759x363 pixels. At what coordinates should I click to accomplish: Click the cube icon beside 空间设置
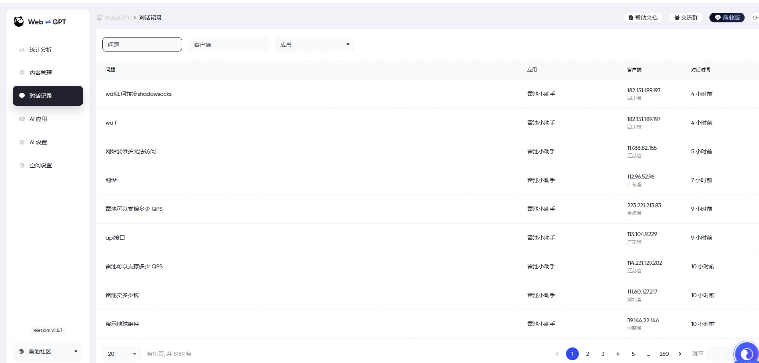tap(22, 165)
